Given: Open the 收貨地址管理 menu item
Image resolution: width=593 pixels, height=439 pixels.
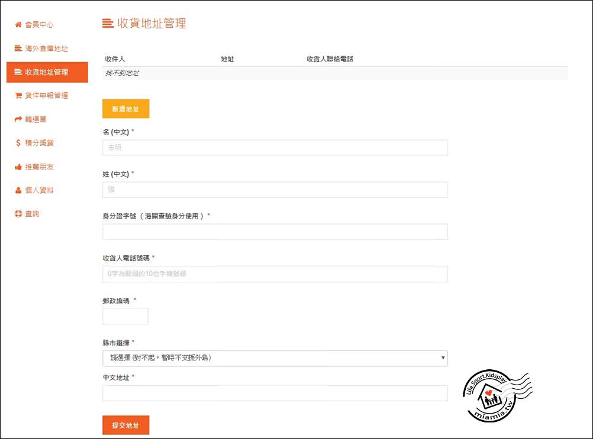Looking at the screenshot, I should click(x=47, y=72).
